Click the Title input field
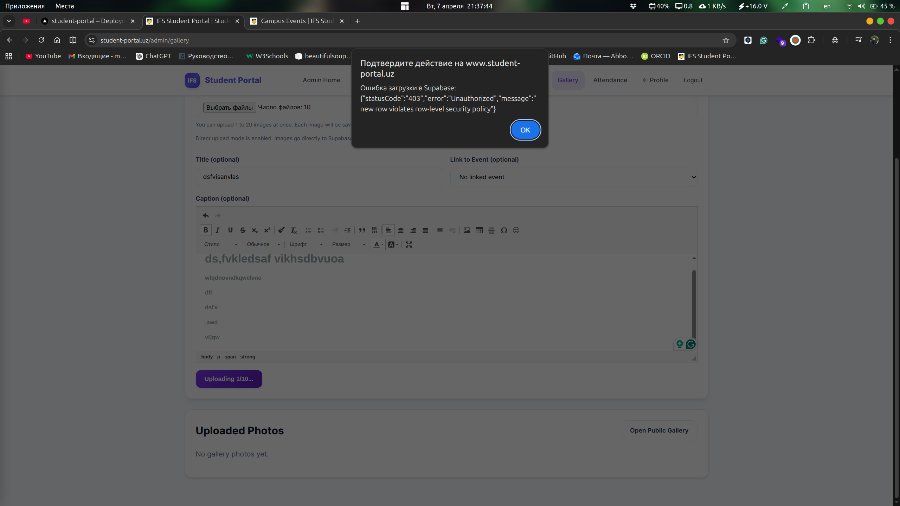The image size is (900, 506). [x=319, y=177]
